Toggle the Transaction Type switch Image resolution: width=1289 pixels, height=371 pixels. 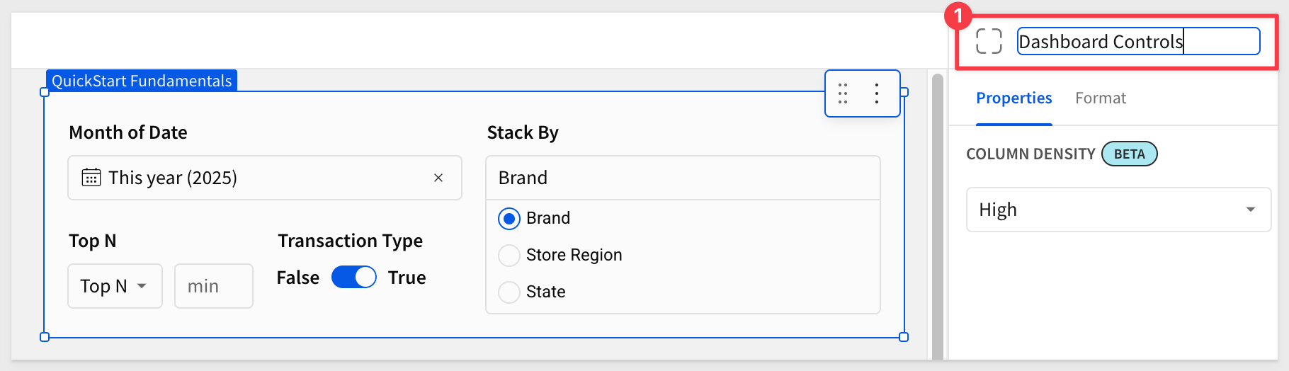(x=354, y=277)
